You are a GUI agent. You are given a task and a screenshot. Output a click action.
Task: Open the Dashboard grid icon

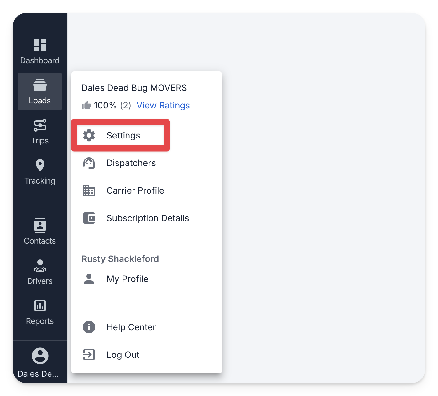pos(40,45)
